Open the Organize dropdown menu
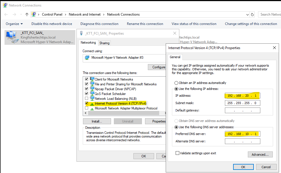This screenshot has height=173, width=281. 14,24
